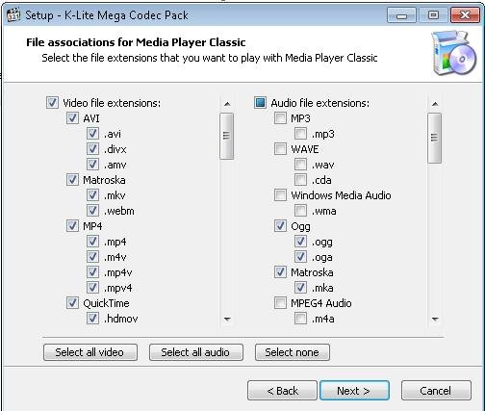Enable the .mp3 extension checkbox

click(x=300, y=134)
